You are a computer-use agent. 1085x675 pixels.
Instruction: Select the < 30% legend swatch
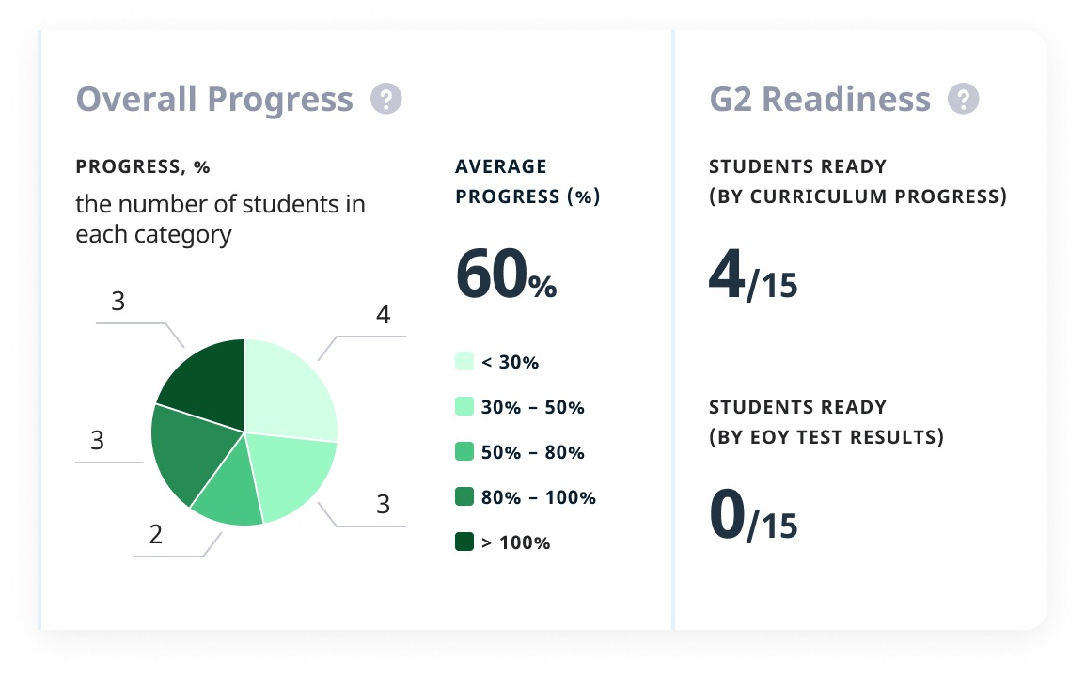point(464,362)
